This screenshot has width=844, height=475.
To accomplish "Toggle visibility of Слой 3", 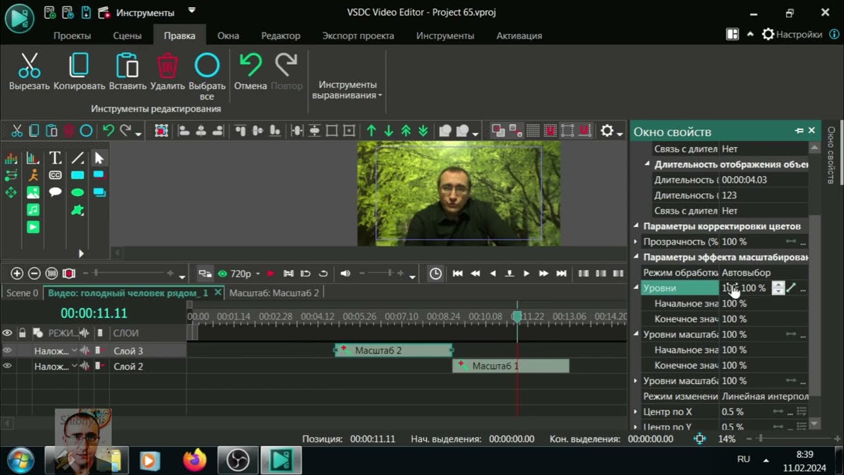I will (x=7, y=350).
